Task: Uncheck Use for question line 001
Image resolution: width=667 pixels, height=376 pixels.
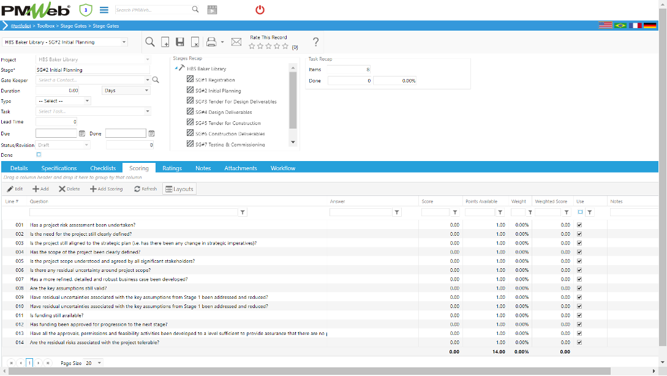Action: tap(579, 225)
